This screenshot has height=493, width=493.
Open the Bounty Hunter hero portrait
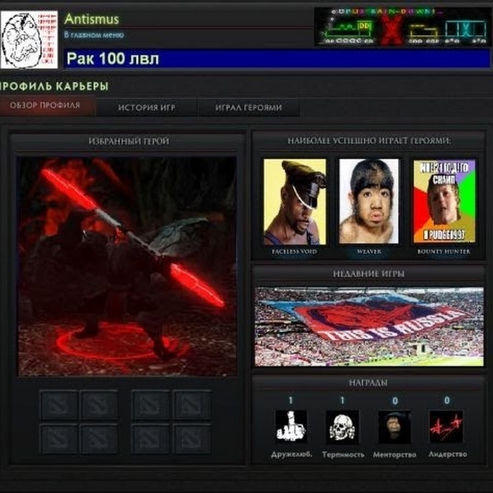pyautogui.click(x=444, y=202)
